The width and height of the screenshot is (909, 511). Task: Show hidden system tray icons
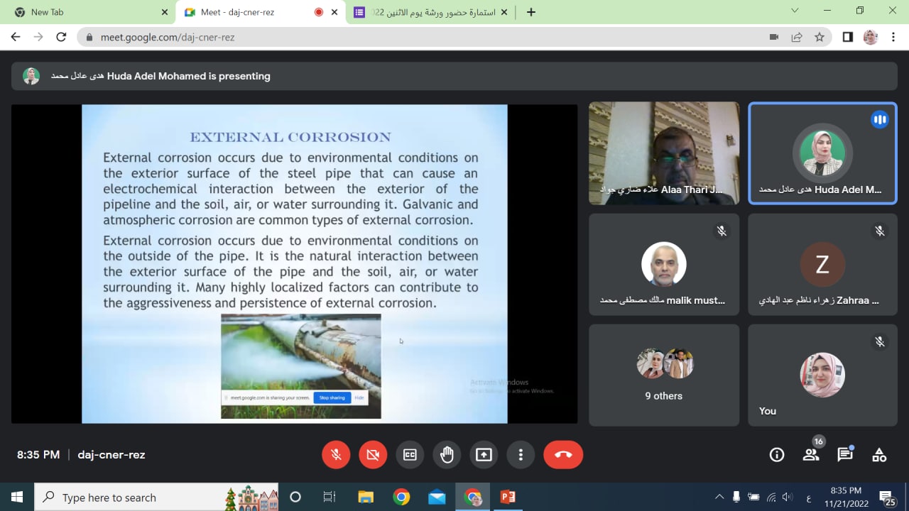(x=719, y=497)
